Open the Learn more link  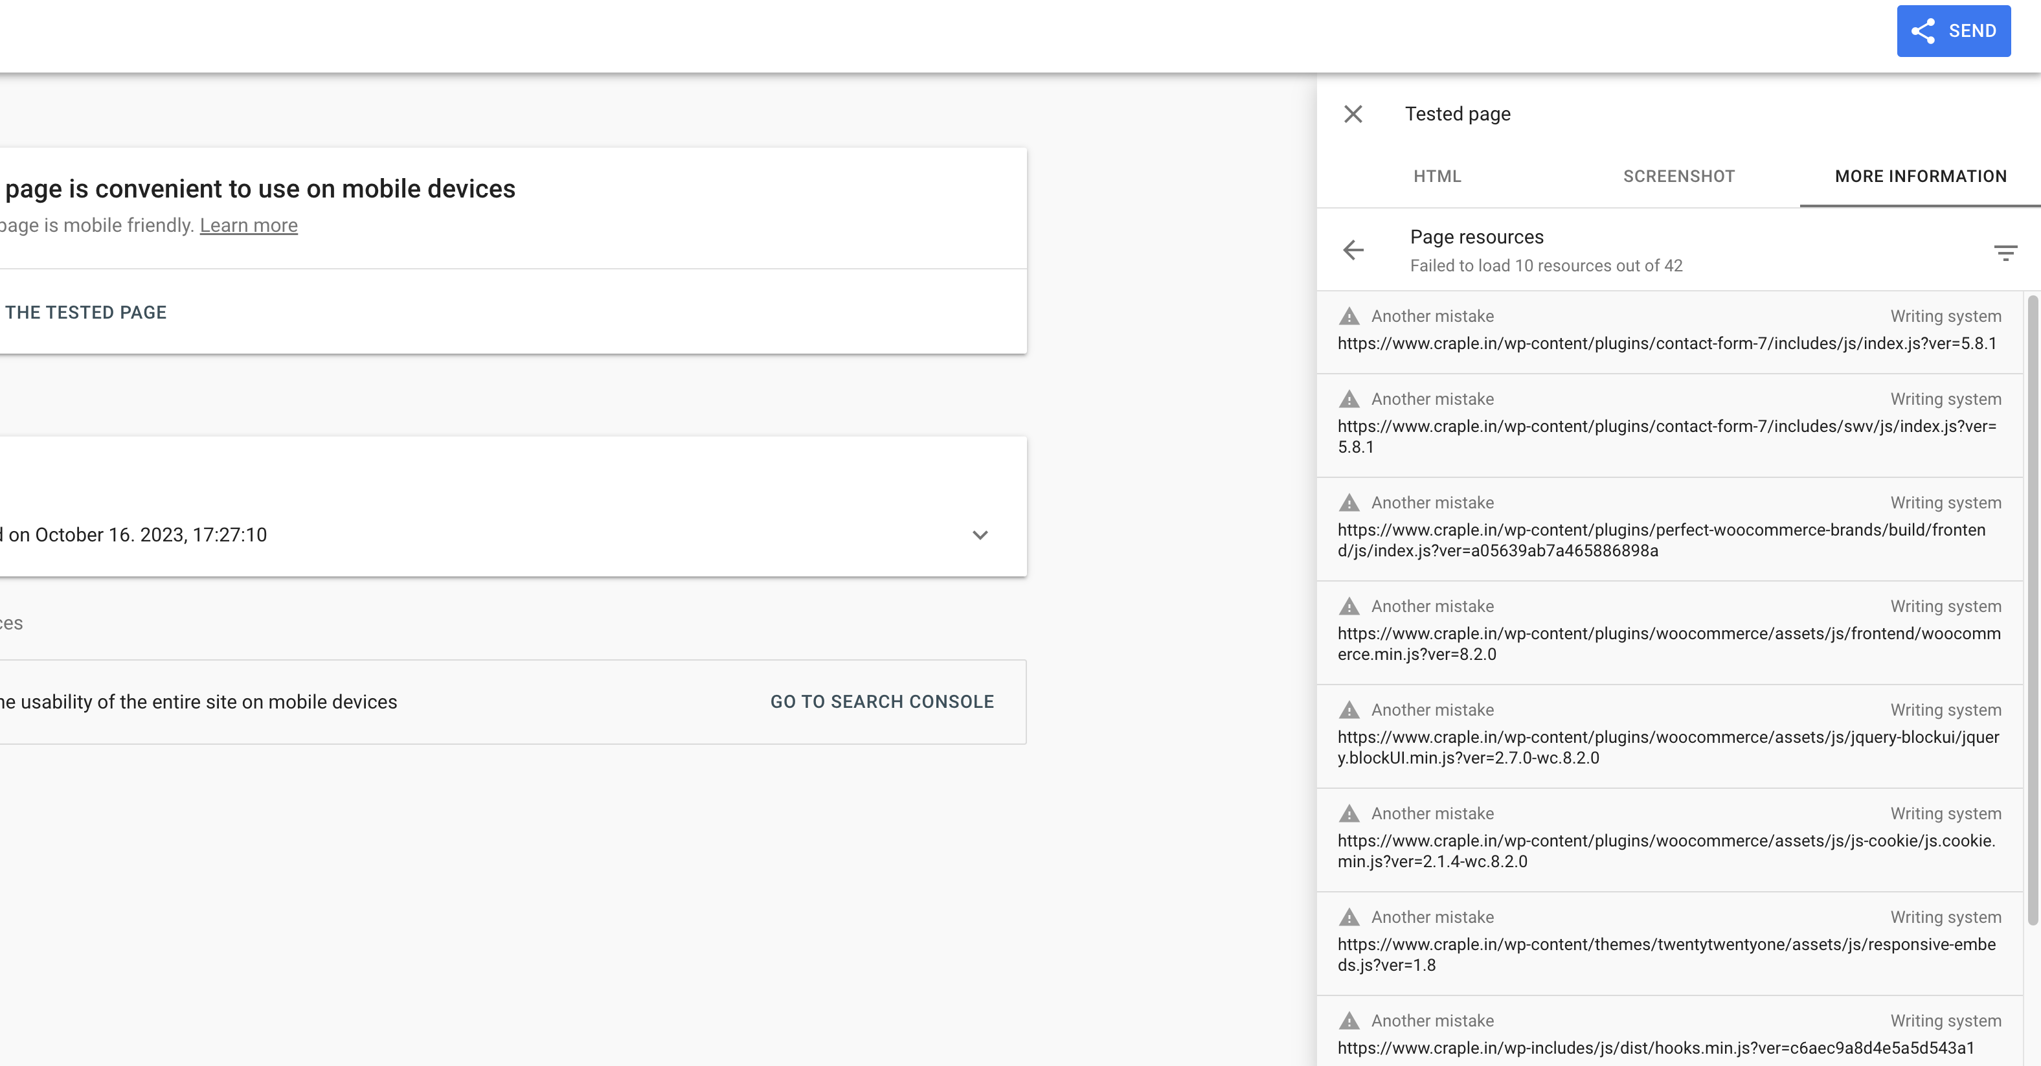click(248, 226)
